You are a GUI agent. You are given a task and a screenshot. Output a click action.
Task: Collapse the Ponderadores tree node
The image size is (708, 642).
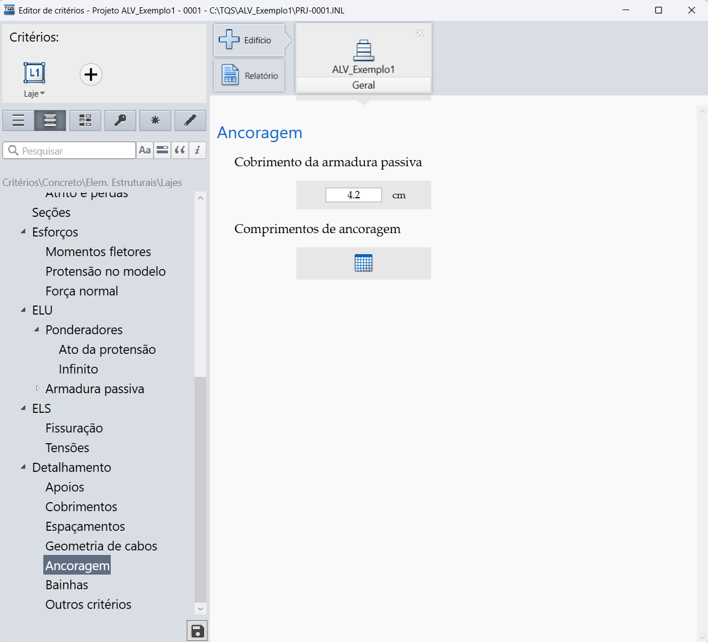[37, 329]
